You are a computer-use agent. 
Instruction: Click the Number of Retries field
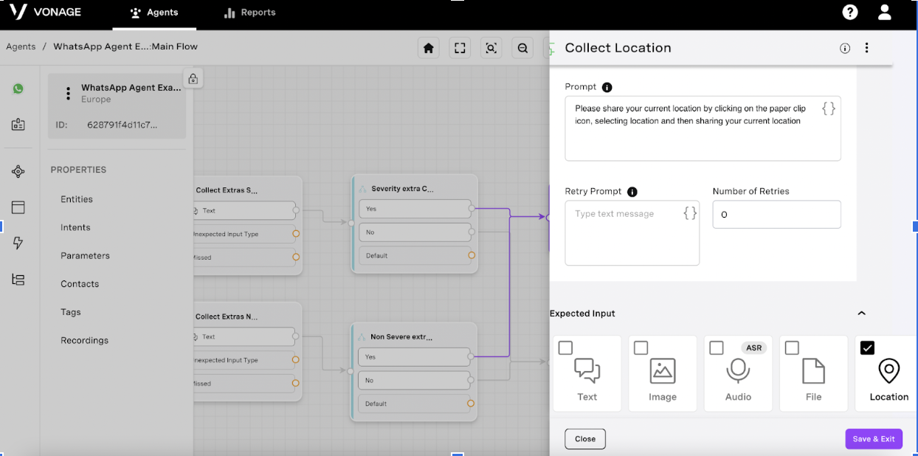[776, 214]
